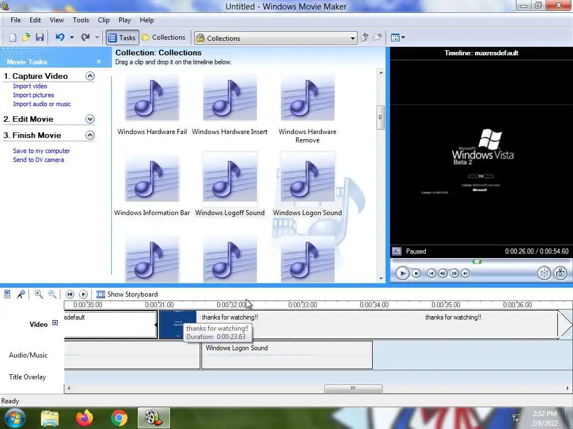Open the Tools menu
The width and height of the screenshot is (573, 429).
81,20
